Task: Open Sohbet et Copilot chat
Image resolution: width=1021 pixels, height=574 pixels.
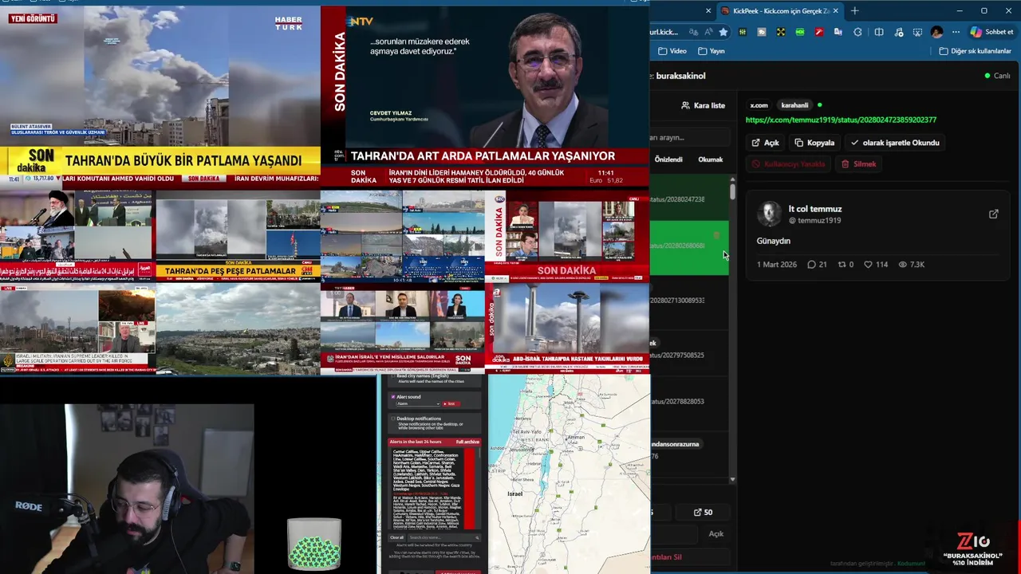Action: click(992, 32)
